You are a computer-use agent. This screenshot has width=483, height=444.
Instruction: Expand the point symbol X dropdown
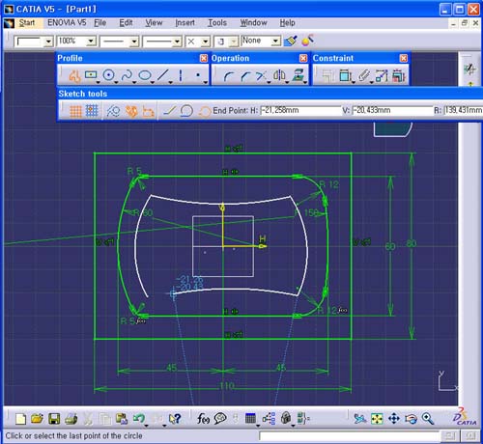pos(205,42)
